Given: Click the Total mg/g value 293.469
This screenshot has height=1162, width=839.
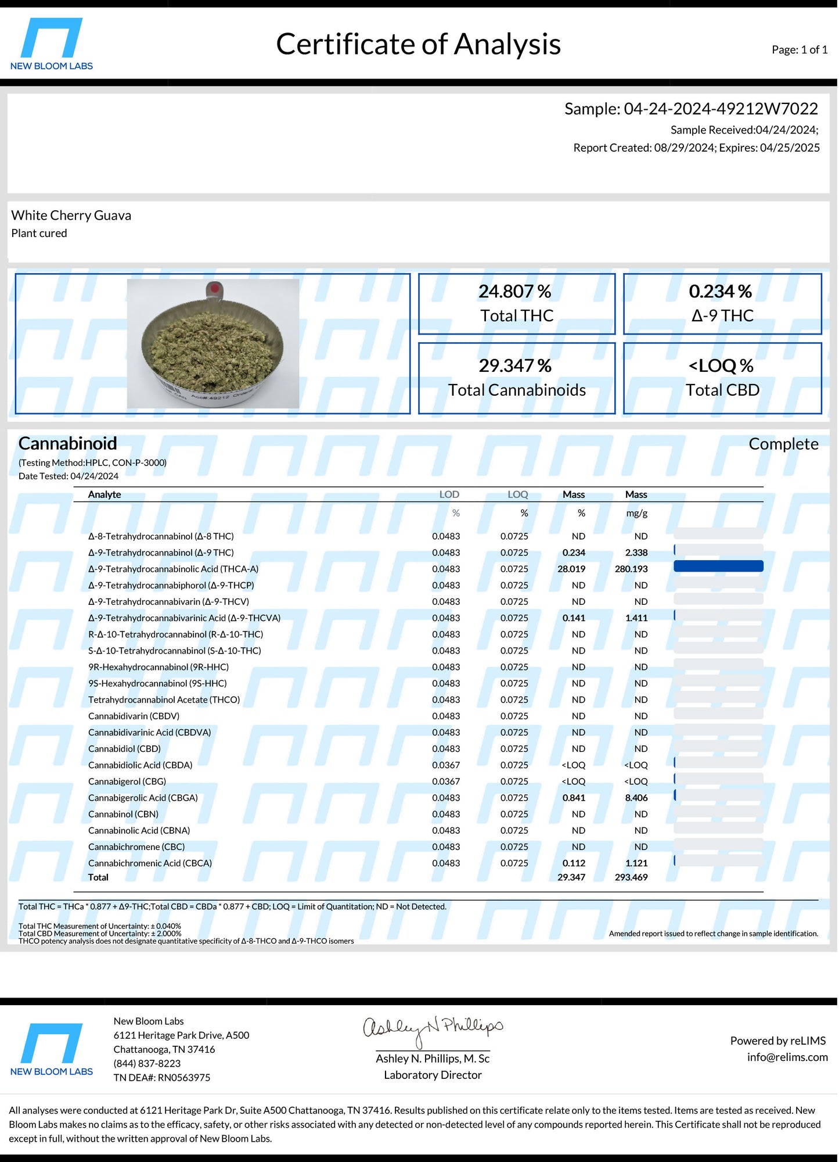Looking at the screenshot, I should [631, 877].
